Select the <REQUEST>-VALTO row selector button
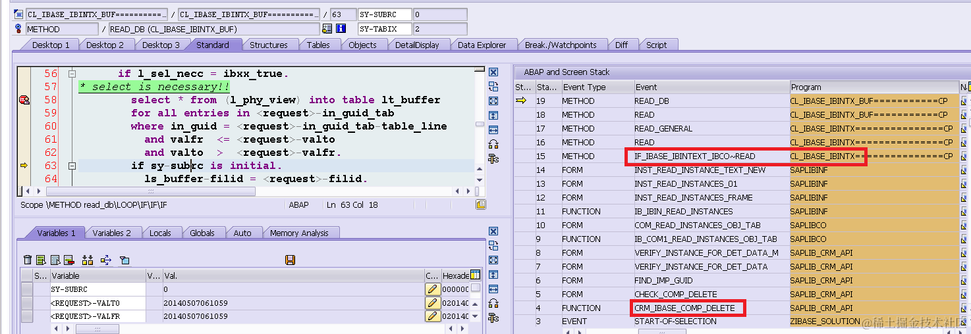This screenshot has height=334, width=971. pos(26,303)
